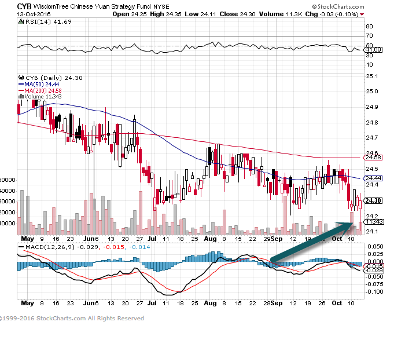Click the -0.014 MACD histogram legend value
The height and width of the screenshot is (340, 416).
coord(139,247)
